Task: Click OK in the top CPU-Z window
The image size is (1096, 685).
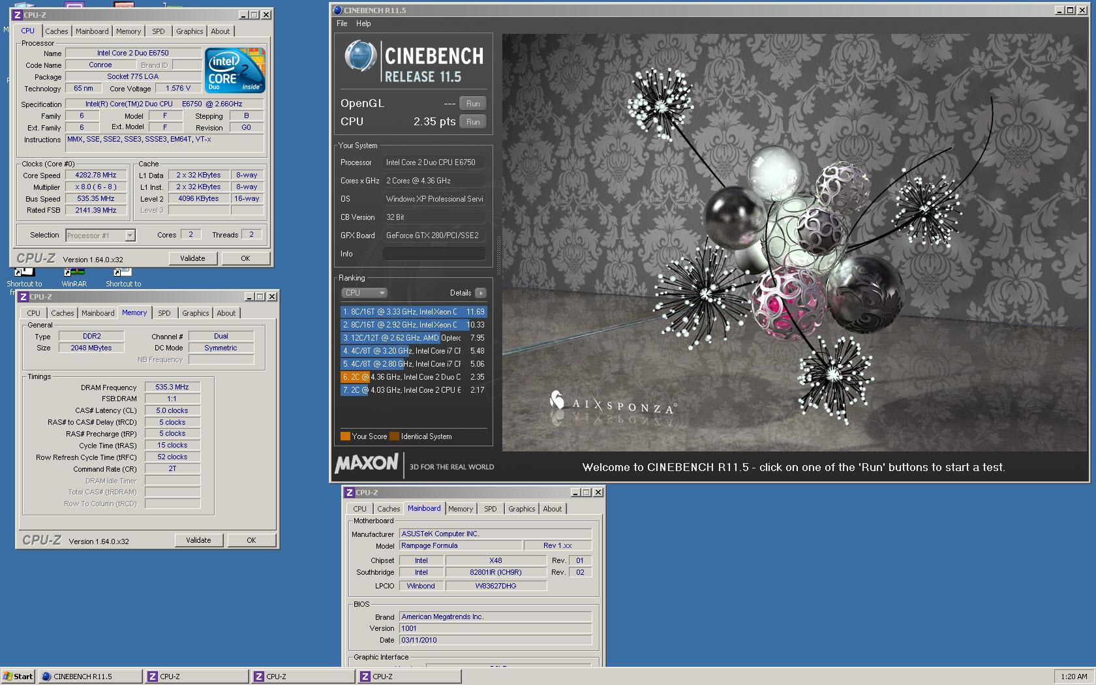Action: point(245,258)
